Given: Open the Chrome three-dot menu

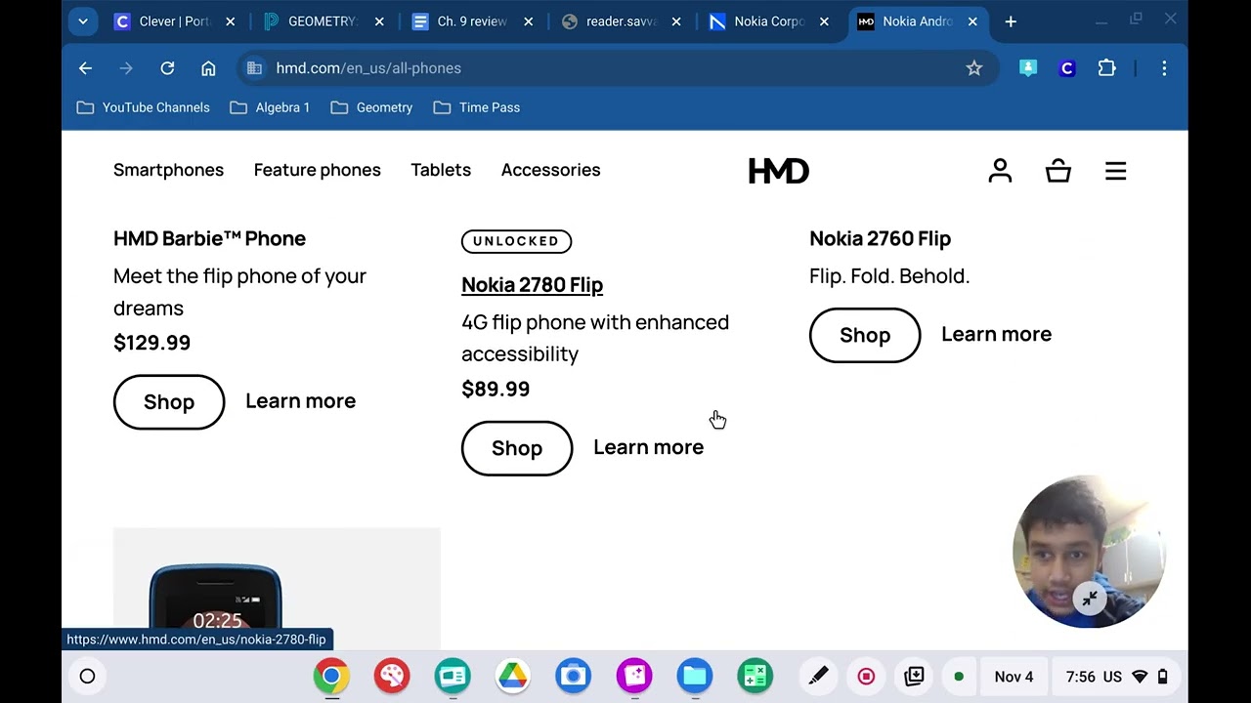Looking at the screenshot, I should [1164, 68].
